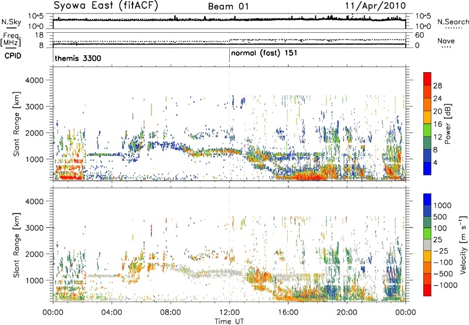Pick the top blue segment of the Velocity bar
The height and width of the screenshot is (325, 469).
coord(427,199)
